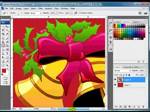Viewport: 150px width, 112px height.
Task: Select the Move tool
Action: (7, 27)
